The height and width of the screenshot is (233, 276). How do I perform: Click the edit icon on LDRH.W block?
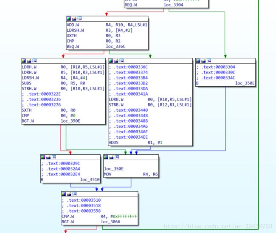(x=29, y=61)
